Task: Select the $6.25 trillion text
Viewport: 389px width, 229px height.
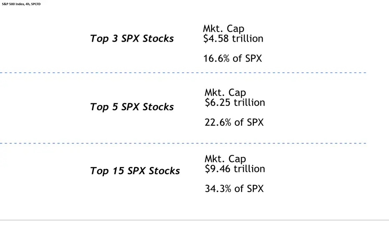Action: coord(235,102)
